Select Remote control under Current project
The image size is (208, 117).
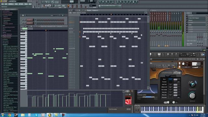[8, 24]
